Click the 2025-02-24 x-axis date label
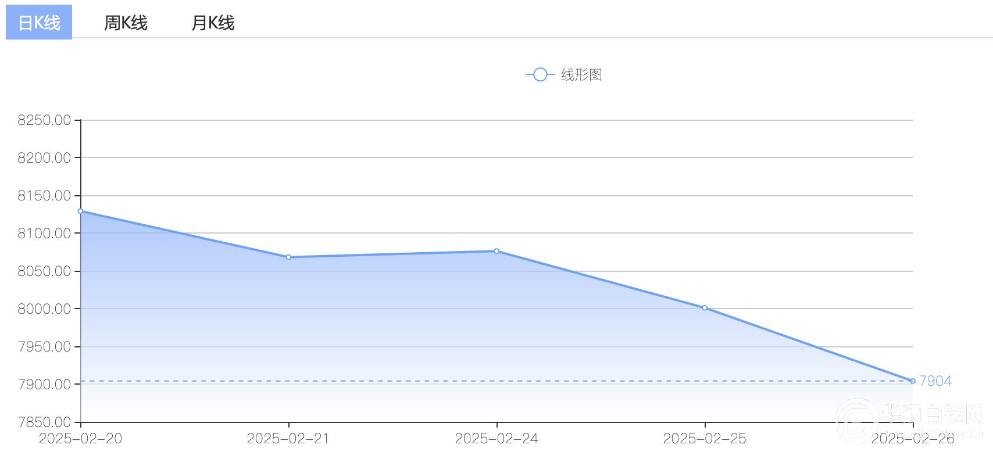 coord(497,439)
